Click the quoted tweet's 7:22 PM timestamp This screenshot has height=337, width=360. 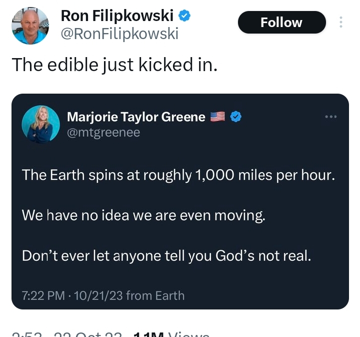(x=44, y=295)
